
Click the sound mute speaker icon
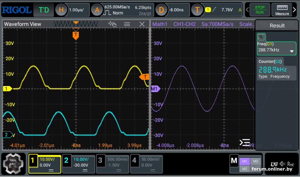click(282, 164)
